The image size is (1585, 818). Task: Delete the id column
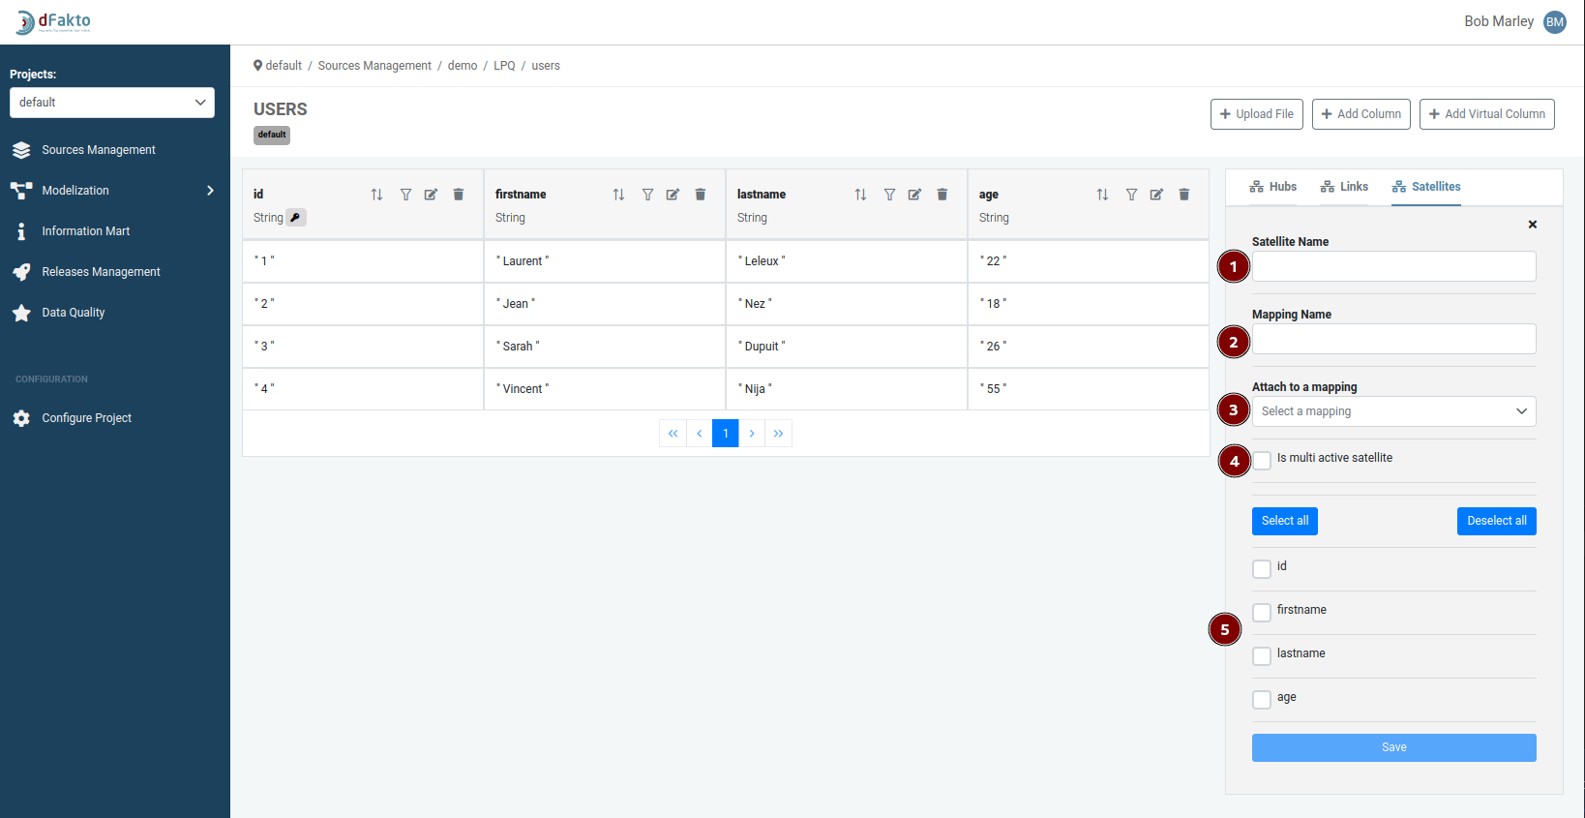(459, 195)
